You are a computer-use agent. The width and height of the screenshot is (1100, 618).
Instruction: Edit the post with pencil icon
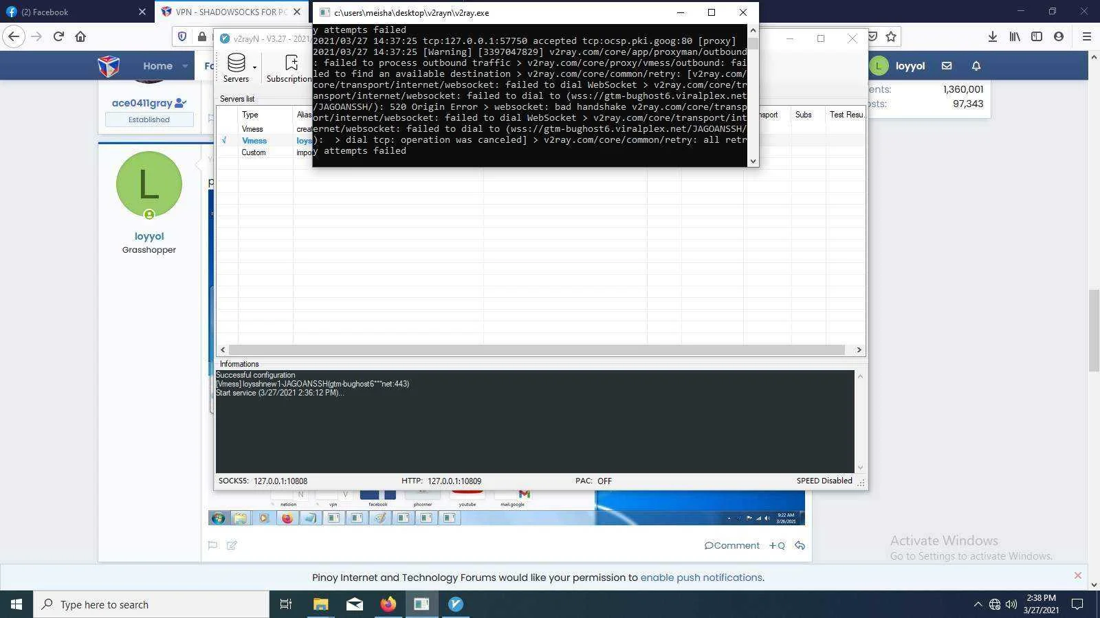click(232, 545)
